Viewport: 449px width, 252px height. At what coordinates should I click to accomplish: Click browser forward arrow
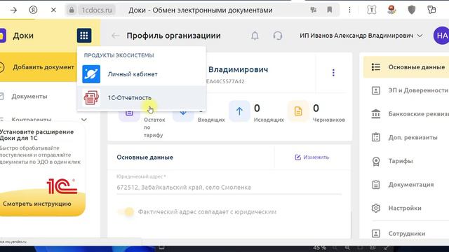tap(13, 10)
